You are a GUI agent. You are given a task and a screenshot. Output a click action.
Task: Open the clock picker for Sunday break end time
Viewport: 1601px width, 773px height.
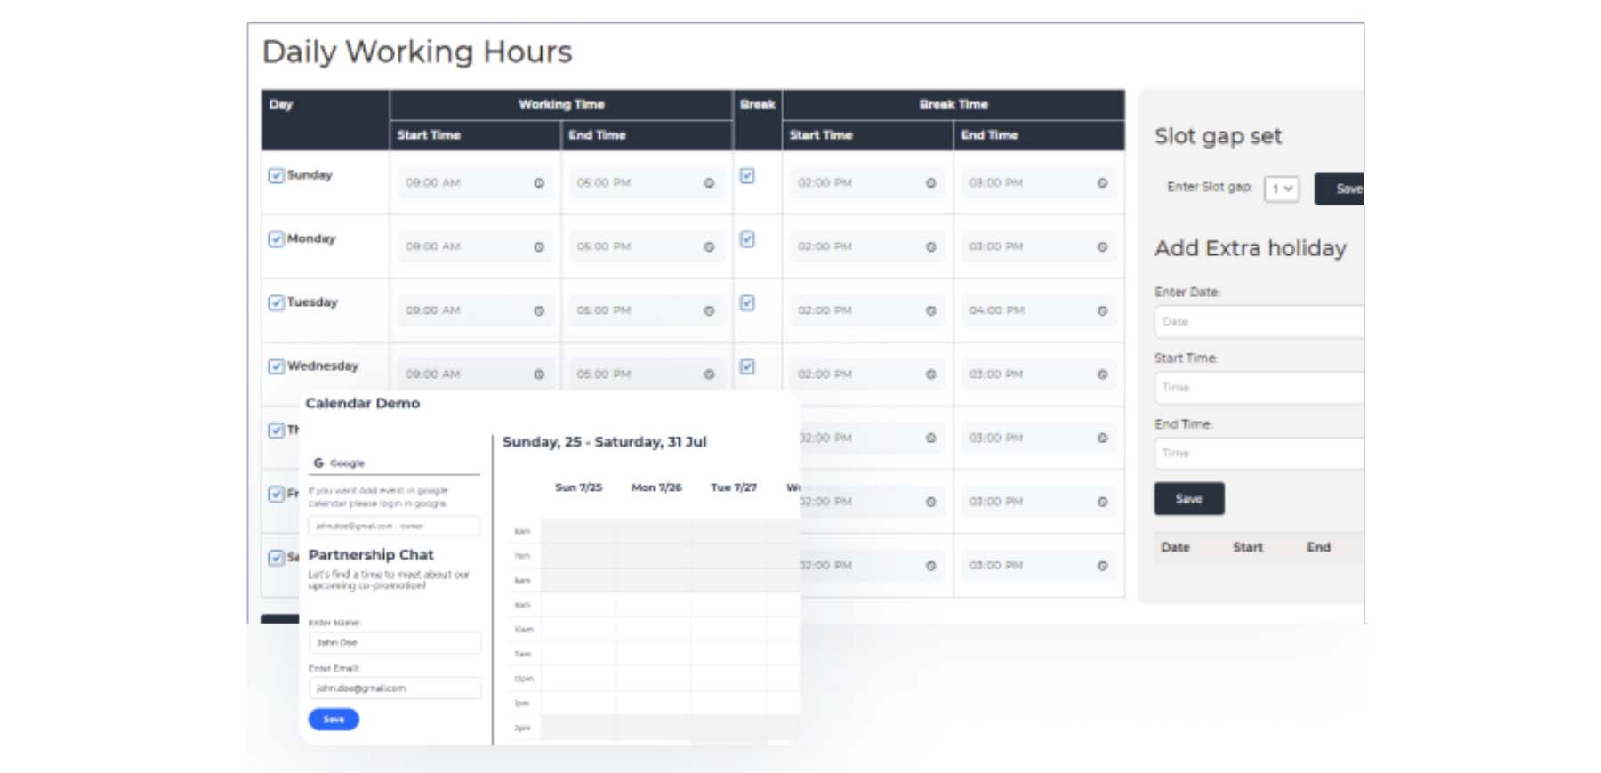(x=1102, y=183)
